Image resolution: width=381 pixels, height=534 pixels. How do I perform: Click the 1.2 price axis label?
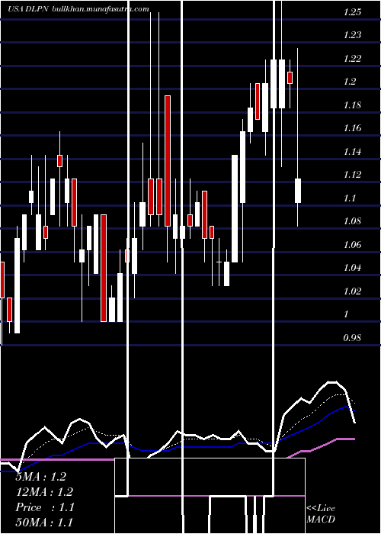tap(350, 82)
